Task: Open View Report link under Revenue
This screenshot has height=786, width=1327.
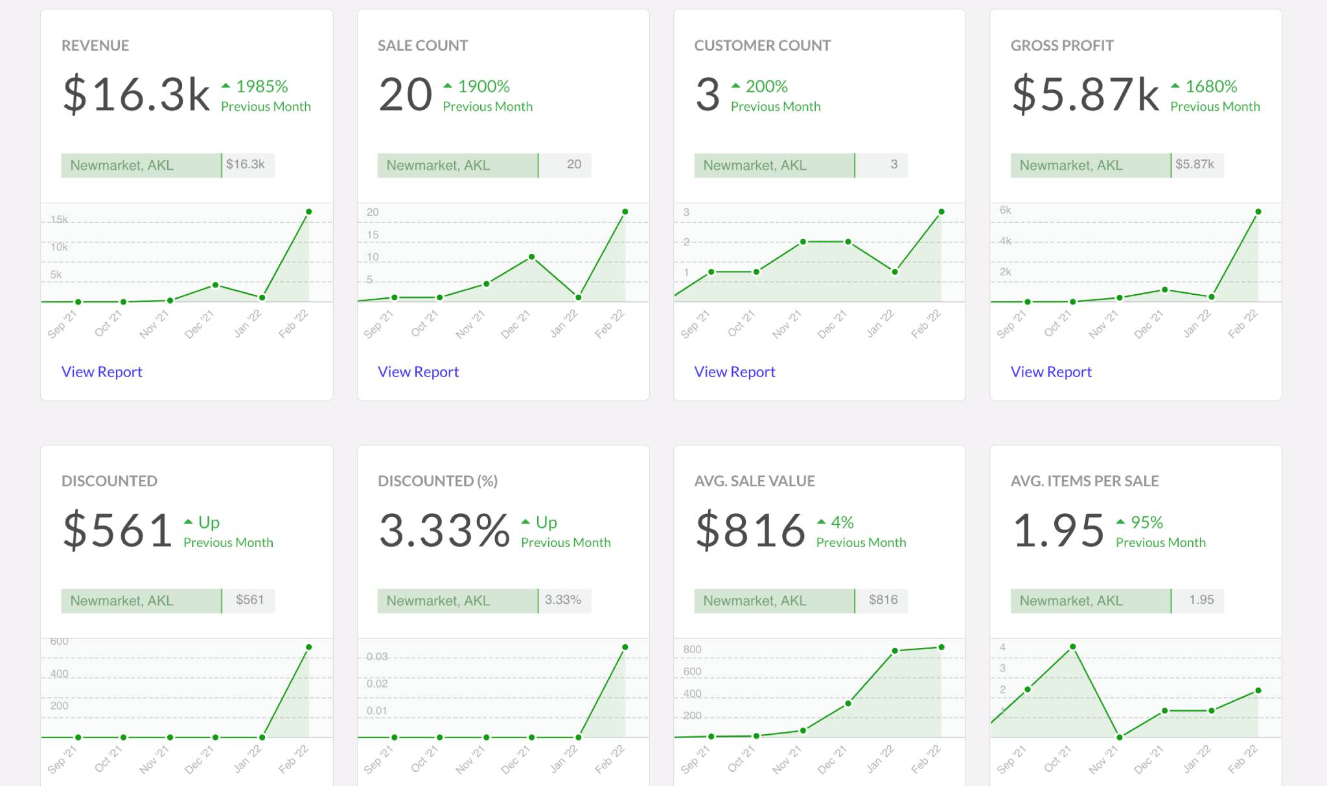Action: tap(102, 371)
